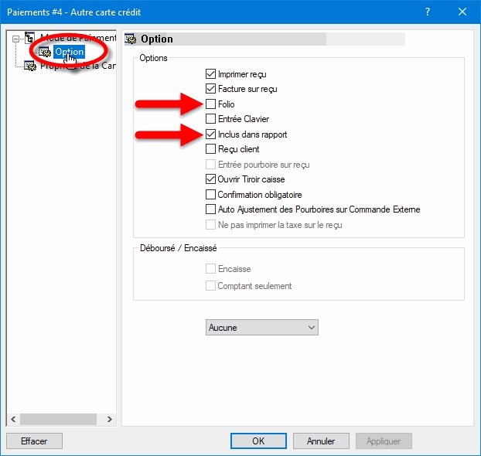This screenshot has width=481, height=456.
Task: Select the Option tree item
Action: point(69,52)
